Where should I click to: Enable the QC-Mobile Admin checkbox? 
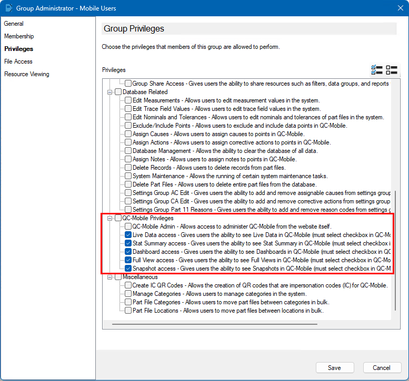pos(128,226)
